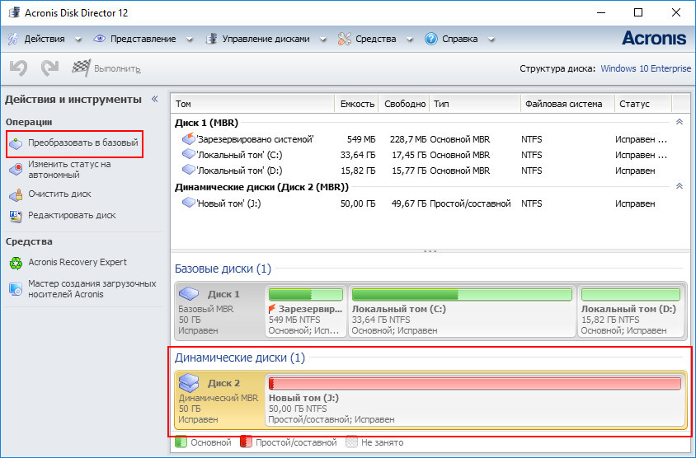
Task: Click the Управление дисками disk icon
Action: (x=211, y=39)
